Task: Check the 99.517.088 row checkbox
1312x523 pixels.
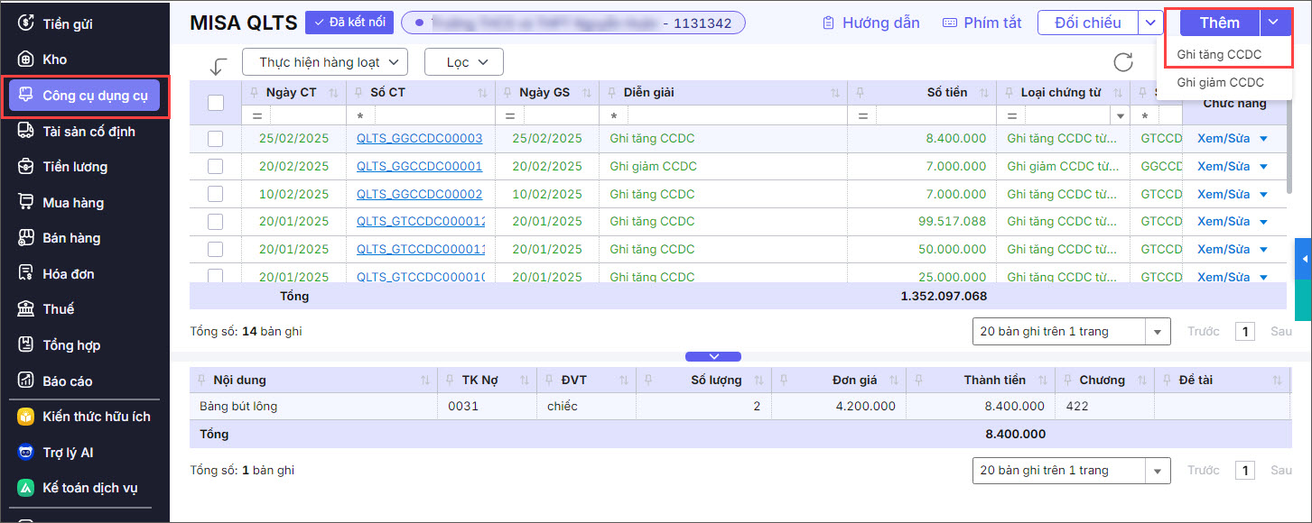Action: pos(215,222)
